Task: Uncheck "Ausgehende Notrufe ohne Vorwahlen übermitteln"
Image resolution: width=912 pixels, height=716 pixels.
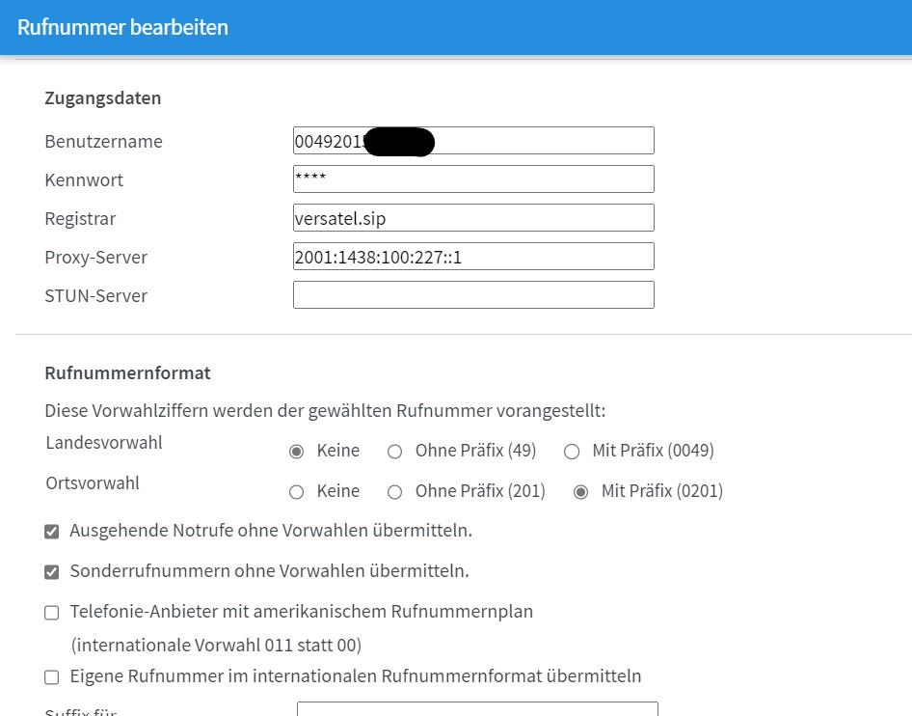Action: (x=51, y=530)
